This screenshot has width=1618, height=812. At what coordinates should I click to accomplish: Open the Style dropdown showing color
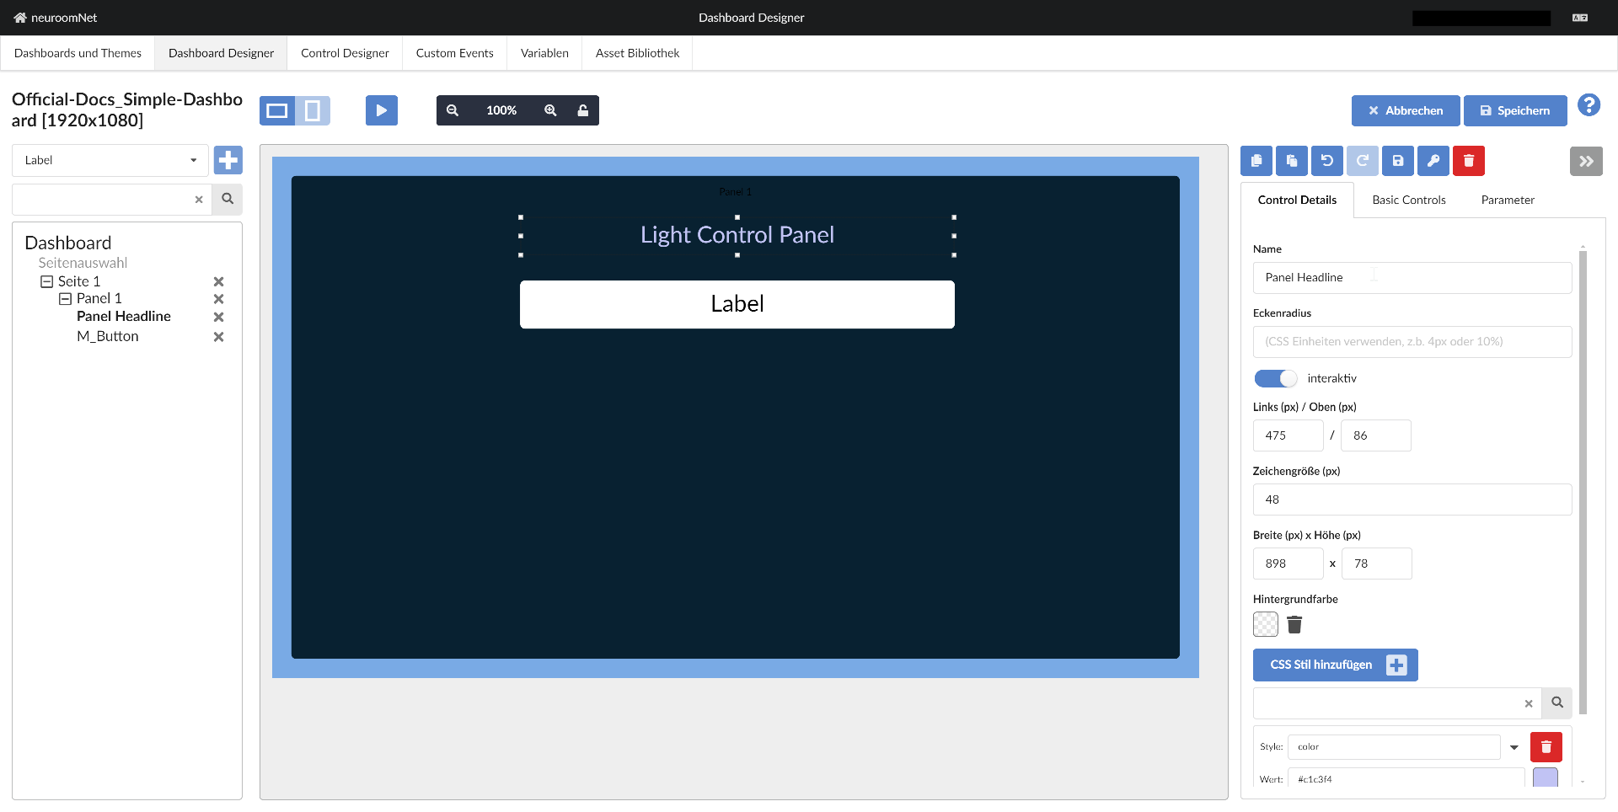1514,746
